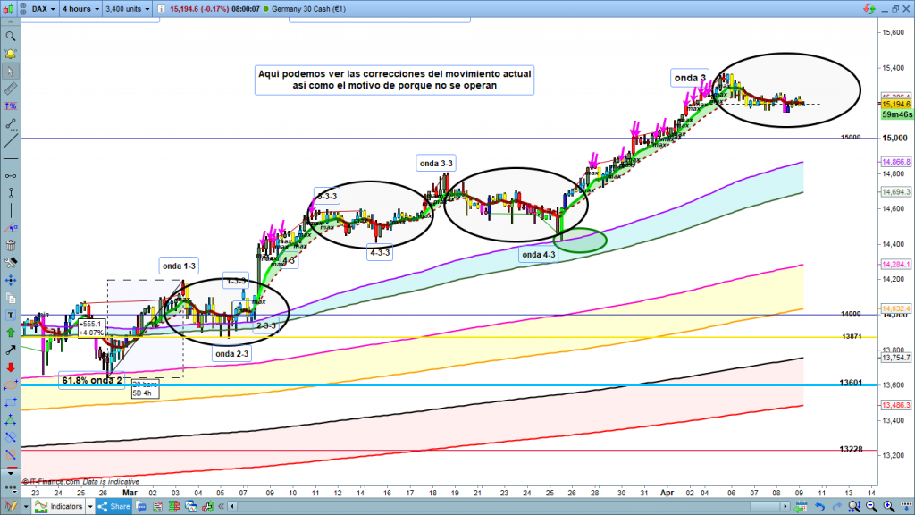Select the ruler measurement tool
The width and height of the screenshot is (915, 515).
click(10, 89)
